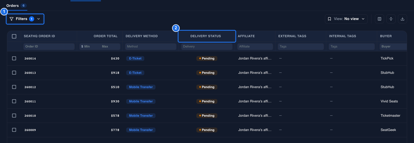Open the Filters dropdown

pos(25,19)
